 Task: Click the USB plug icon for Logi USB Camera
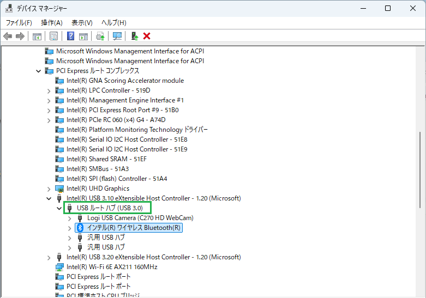click(80, 218)
